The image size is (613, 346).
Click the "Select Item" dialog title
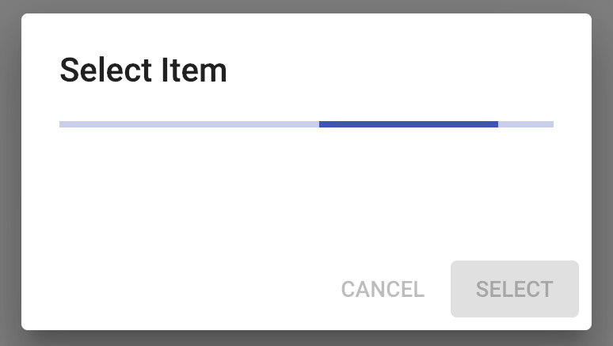pos(143,70)
